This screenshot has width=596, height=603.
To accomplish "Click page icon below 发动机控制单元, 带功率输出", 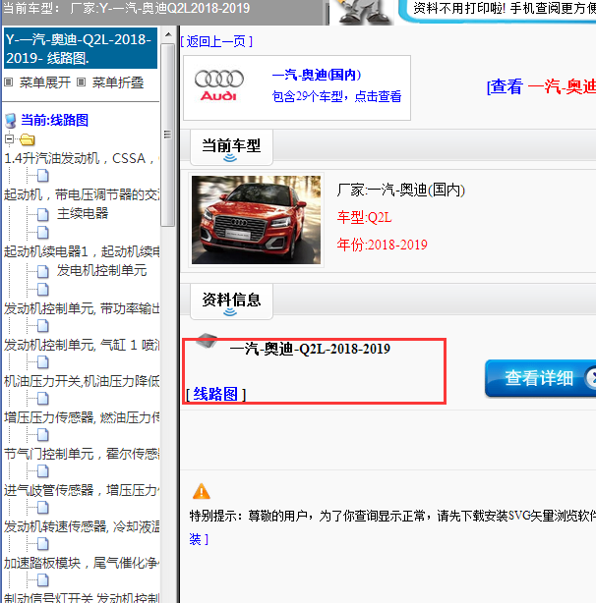I will (x=42, y=326).
